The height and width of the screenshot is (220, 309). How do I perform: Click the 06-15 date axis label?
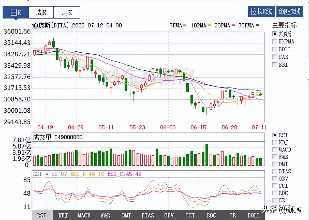198,127
